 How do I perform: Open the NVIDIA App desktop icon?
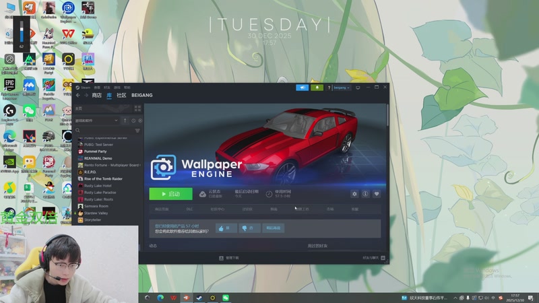(9, 164)
